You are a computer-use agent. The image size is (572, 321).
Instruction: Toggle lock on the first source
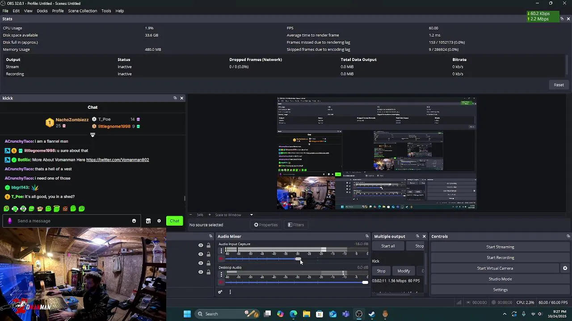click(x=208, y=245)
